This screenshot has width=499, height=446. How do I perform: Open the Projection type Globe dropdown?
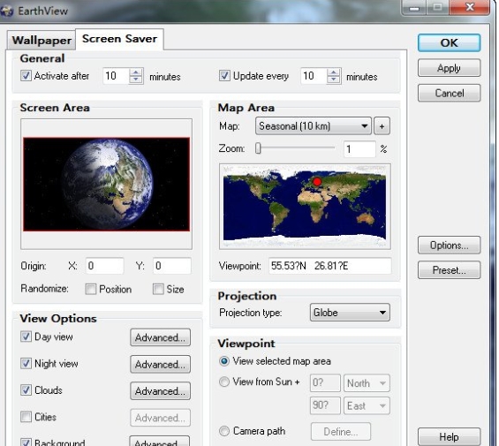click(x=350, y=313)
